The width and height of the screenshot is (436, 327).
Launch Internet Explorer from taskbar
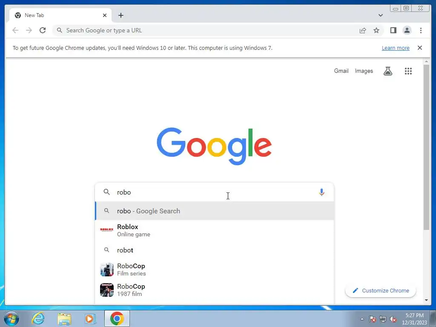click(x=38, y=318)
